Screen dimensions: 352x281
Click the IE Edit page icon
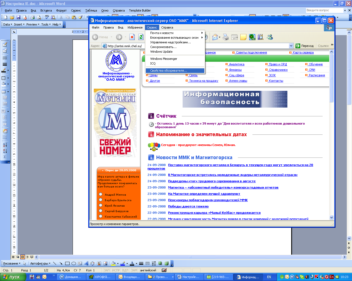235,37
